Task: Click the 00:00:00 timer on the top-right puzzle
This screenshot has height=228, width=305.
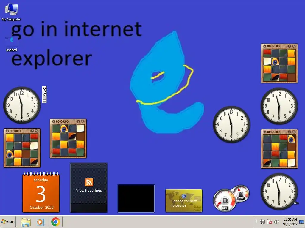Action: 273,46
